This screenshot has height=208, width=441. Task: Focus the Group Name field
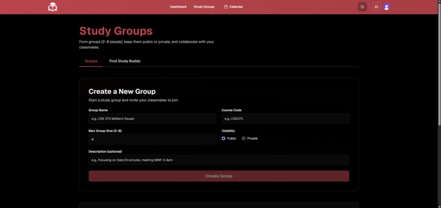point(152,118)
